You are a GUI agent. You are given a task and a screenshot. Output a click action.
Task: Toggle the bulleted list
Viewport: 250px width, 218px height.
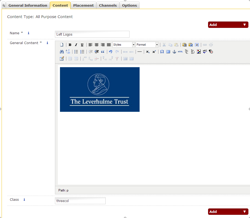tap(76, 52)
